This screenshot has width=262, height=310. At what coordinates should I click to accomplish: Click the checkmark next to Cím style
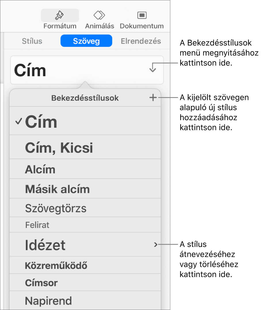pos(19,121)
